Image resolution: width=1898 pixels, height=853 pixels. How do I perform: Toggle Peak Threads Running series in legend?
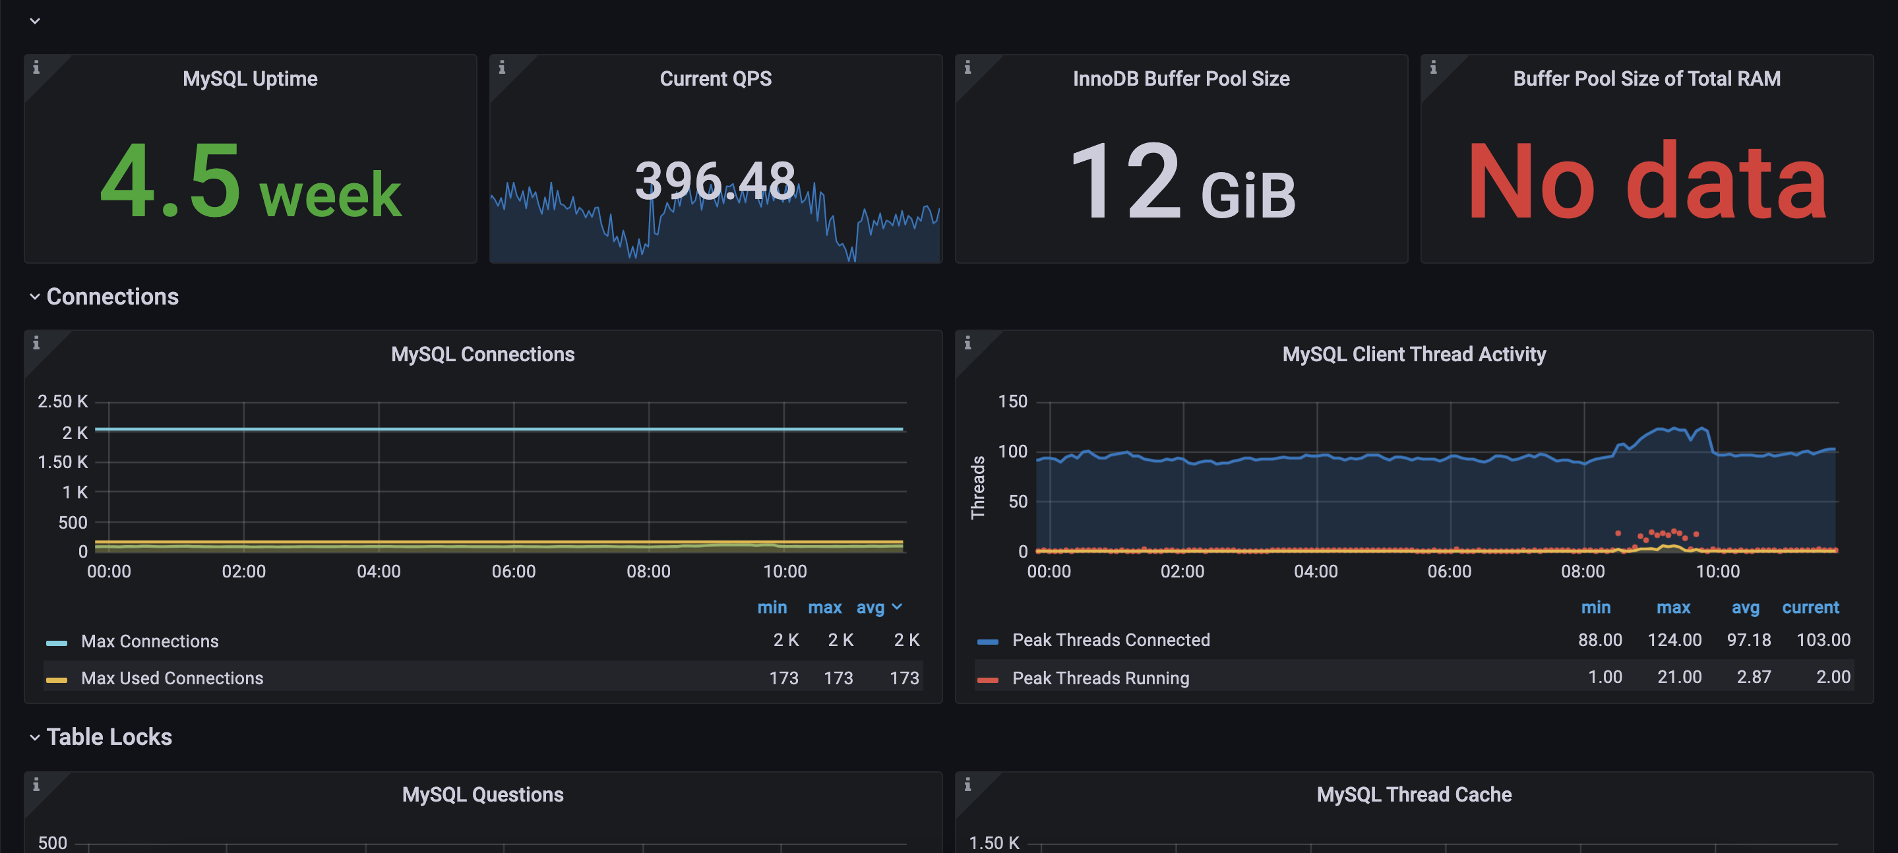(x=1101, y=678)
